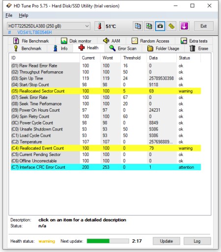Click the next update progress bar
The height and width of the screenshot is (252, 221).
[x=108, y=241]
